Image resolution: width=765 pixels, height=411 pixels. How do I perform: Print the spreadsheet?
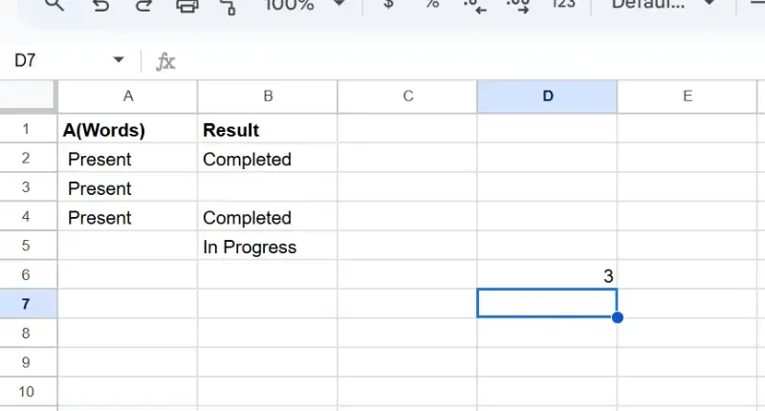coord(187,5)
